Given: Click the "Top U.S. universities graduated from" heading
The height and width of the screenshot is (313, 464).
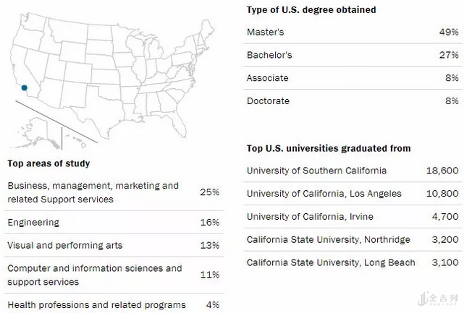Looking at the screenshot, I should [329, 148].
